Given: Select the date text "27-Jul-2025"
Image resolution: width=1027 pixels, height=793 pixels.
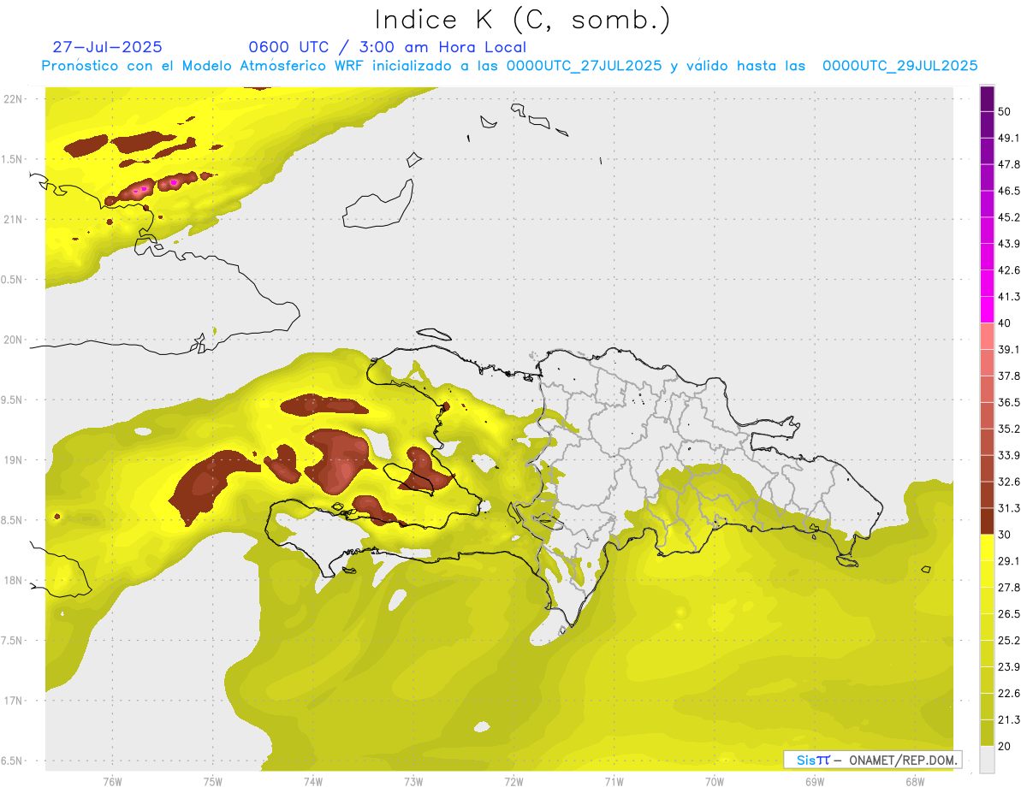Looking at the screenshot, I should point(107,47).
